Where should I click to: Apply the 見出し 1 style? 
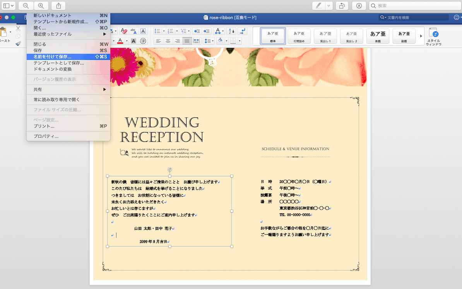pos(325,36)
